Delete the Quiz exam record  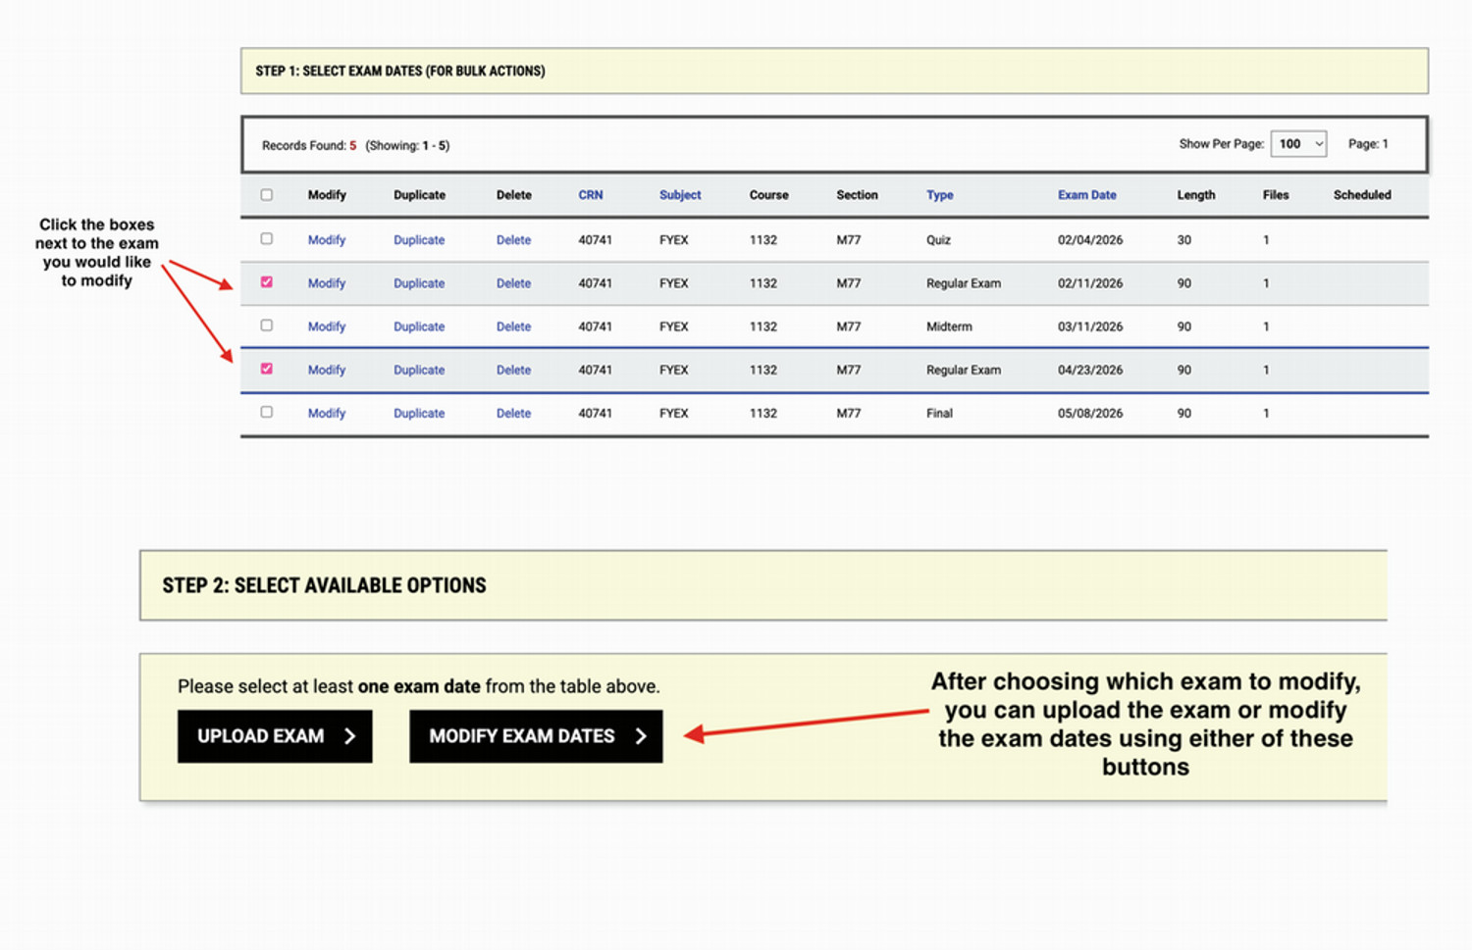point(513,239)
